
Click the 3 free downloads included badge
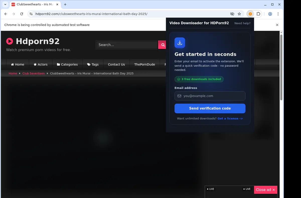(199, 79)
